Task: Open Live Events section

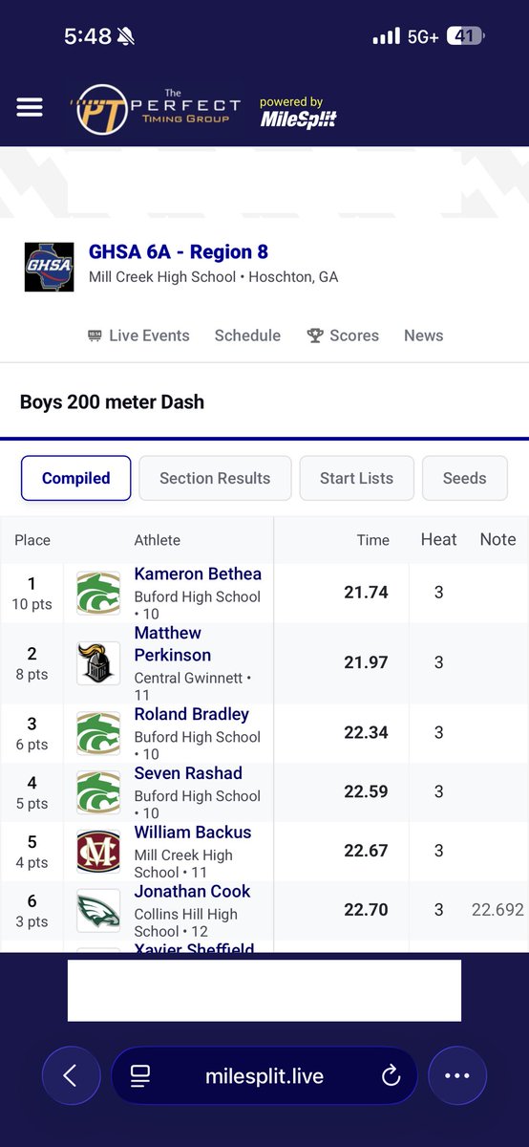Action: [x=138, y=335]
